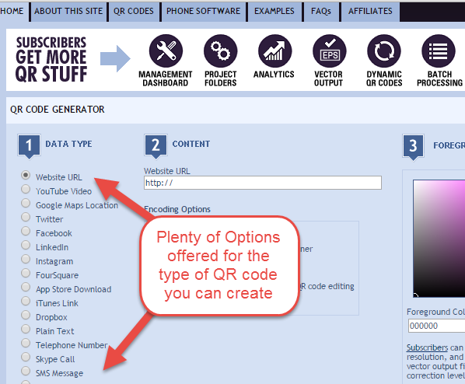Select the Vector Output EPS icon
This screenshot has width=465, height=384.
pyautogui.click(x=330, y=51)
